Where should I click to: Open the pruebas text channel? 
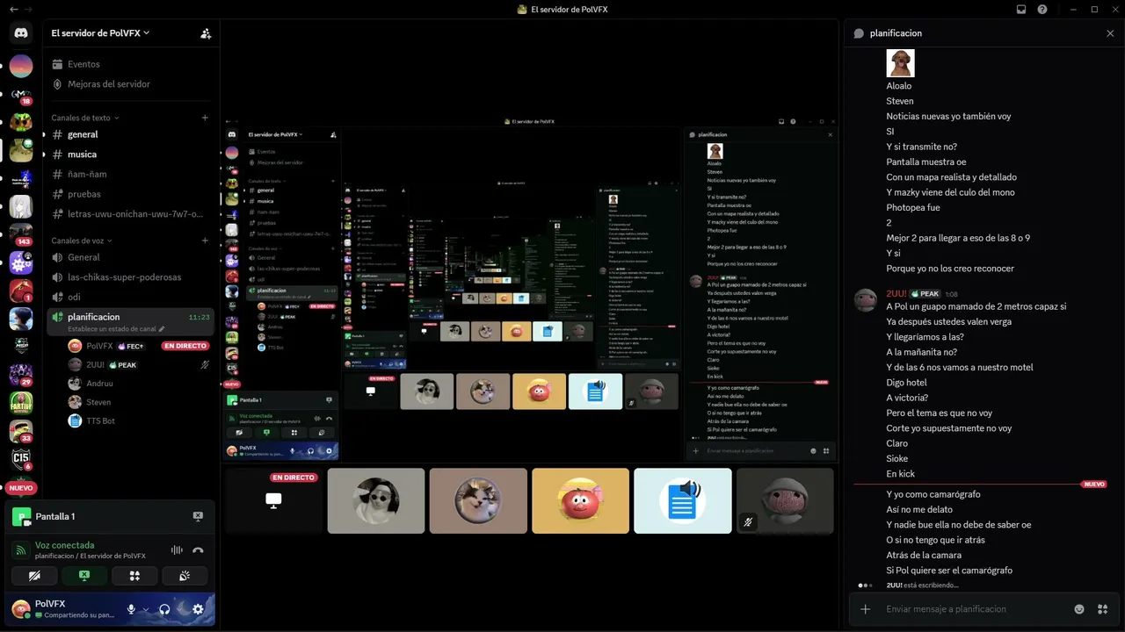pyautogui.click(x=84, y=194)
